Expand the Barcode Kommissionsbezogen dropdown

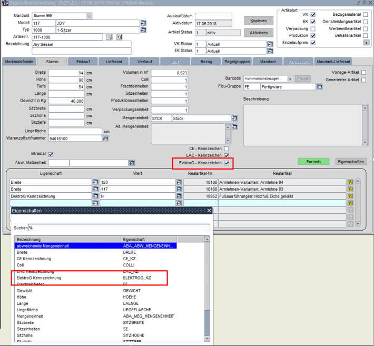pos(291,78)
